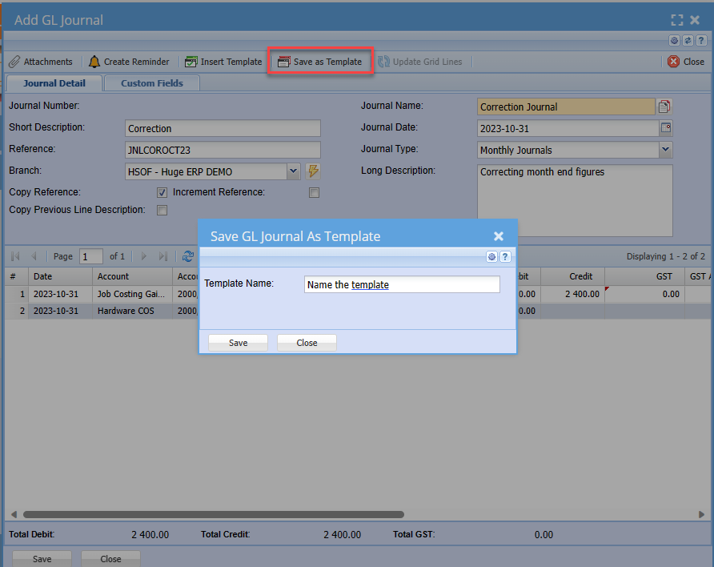Screen dimensions: 714x567
Task: Enable the Increment Reference checkbox
Action: click(314, 193)
